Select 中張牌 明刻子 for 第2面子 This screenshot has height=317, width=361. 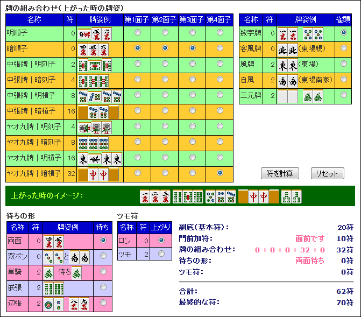(x=165, y=64)
